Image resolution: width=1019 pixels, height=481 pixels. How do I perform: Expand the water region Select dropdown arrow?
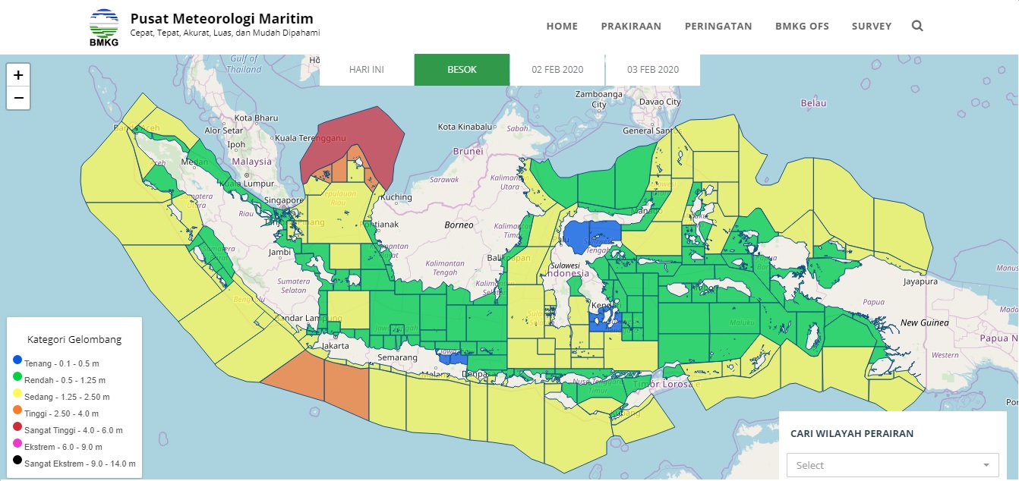(986, 465)
